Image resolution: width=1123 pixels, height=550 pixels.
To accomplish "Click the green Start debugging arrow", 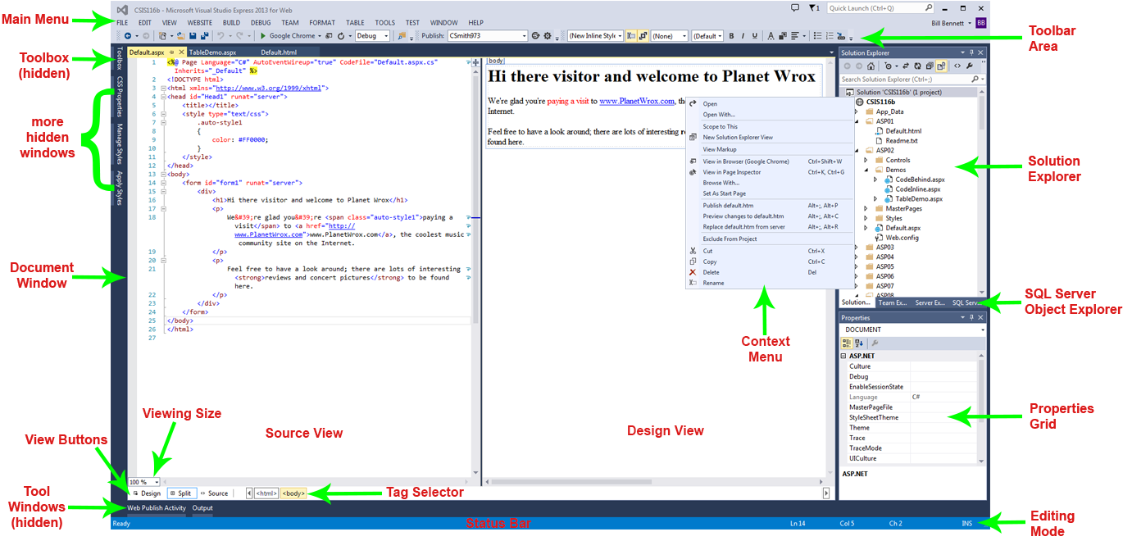I will (x=262, y=36).
